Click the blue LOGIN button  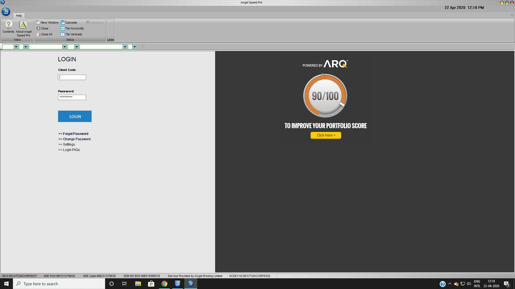point(75,116)
